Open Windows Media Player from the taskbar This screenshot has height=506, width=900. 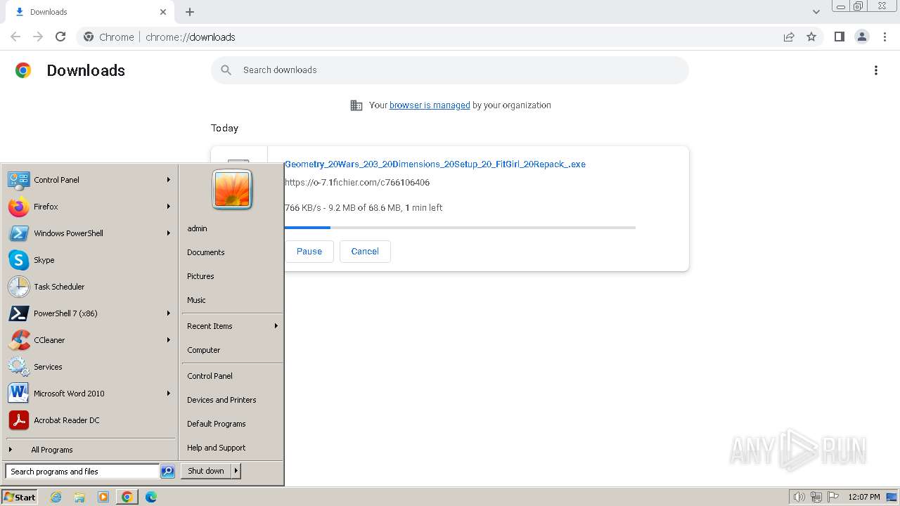coord(103,497)
